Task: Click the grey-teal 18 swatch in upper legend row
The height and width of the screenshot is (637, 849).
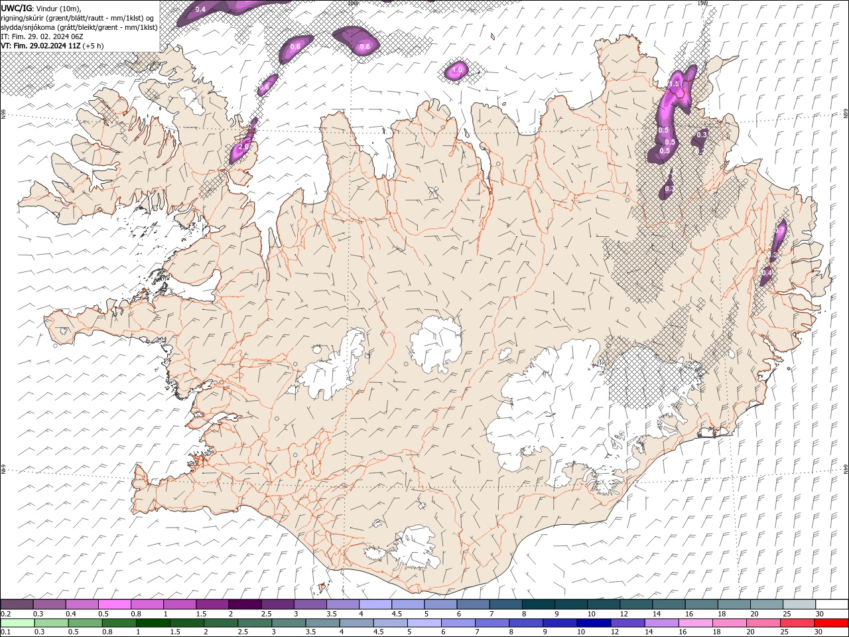Action: (734, 604)
